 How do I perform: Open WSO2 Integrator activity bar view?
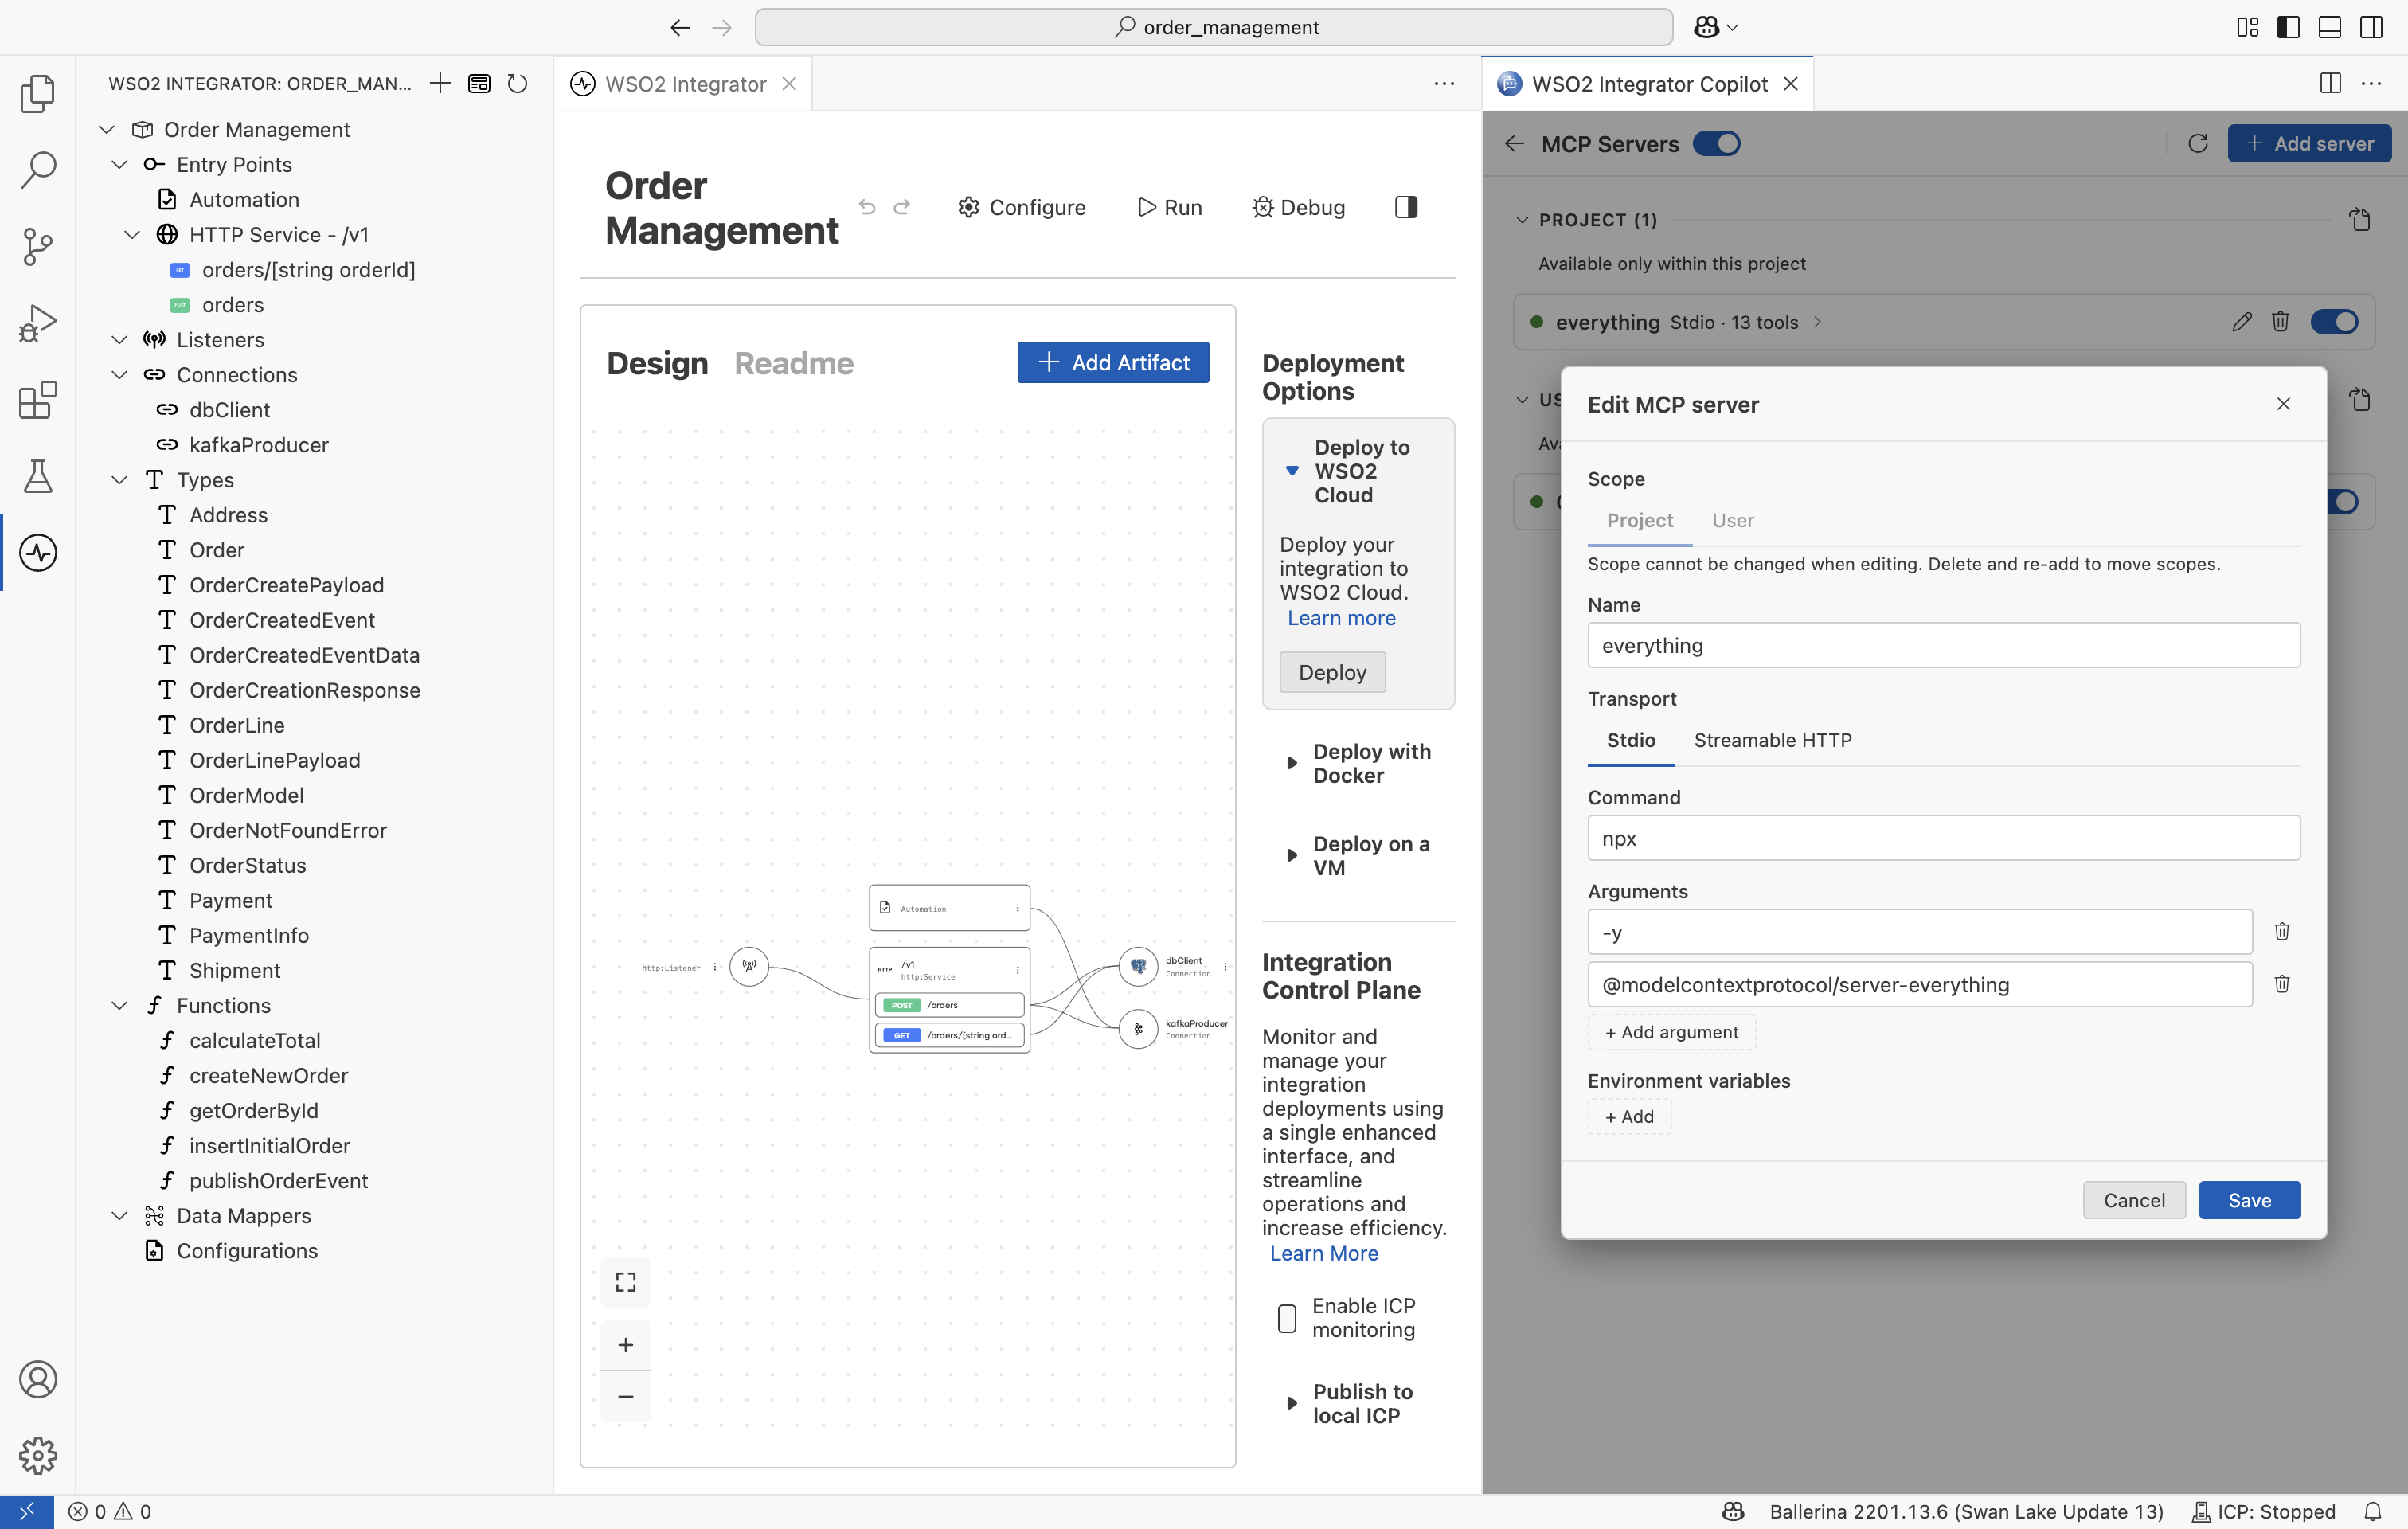pyautogui.click(x=38, y=552)
